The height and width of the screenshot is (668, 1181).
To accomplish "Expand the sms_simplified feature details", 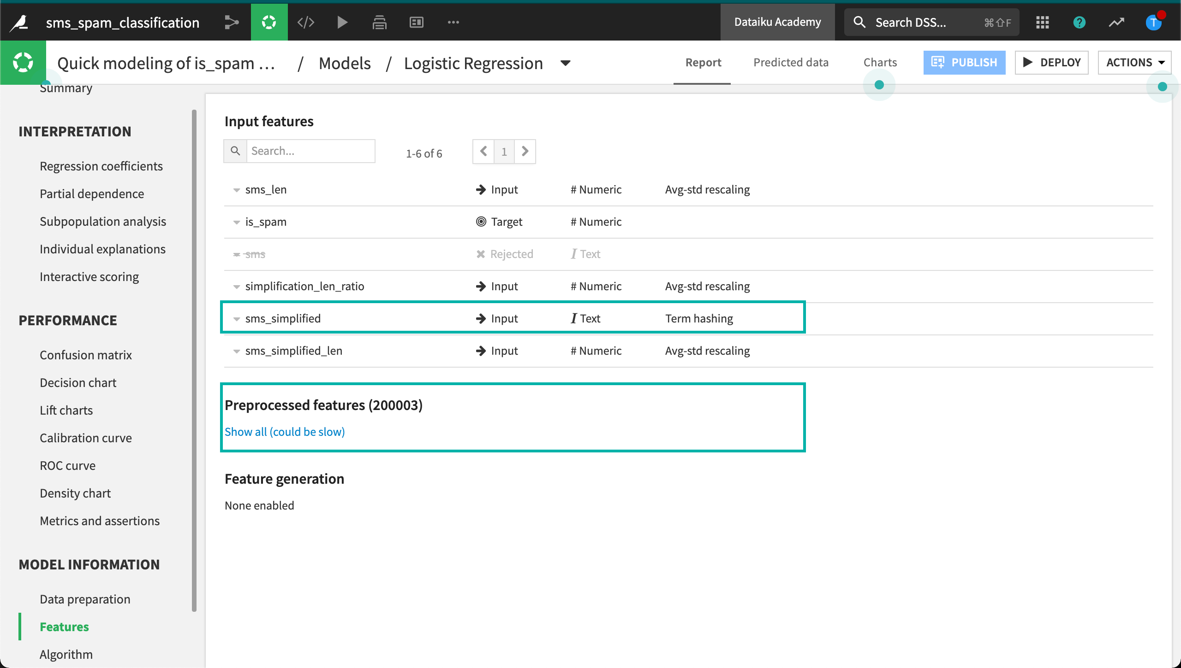I will [x=237, y=319].
